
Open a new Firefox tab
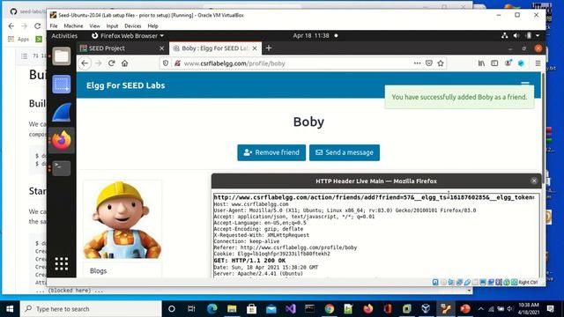pos(269,48)
